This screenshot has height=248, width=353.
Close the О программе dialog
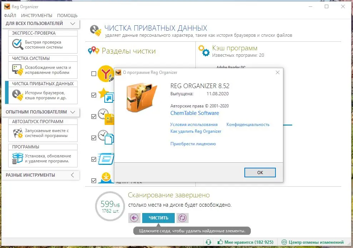coord(277,72)
